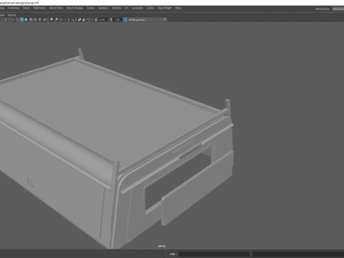Toggle Textured display icon
The width and height of the screenshot is (344, 258).
click(x=35, y=19)
